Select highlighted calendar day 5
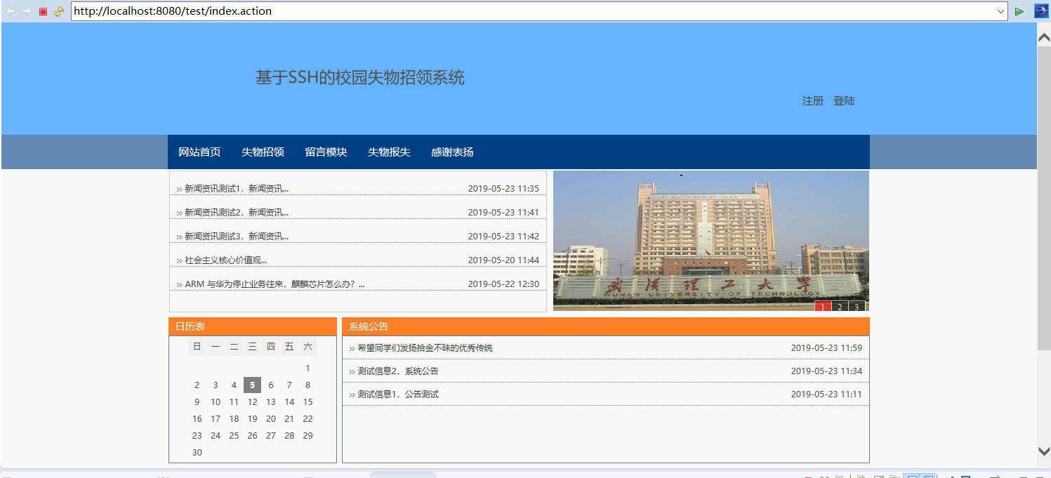The height and width of the screenshot is (478, 1051). click(252, 385)
